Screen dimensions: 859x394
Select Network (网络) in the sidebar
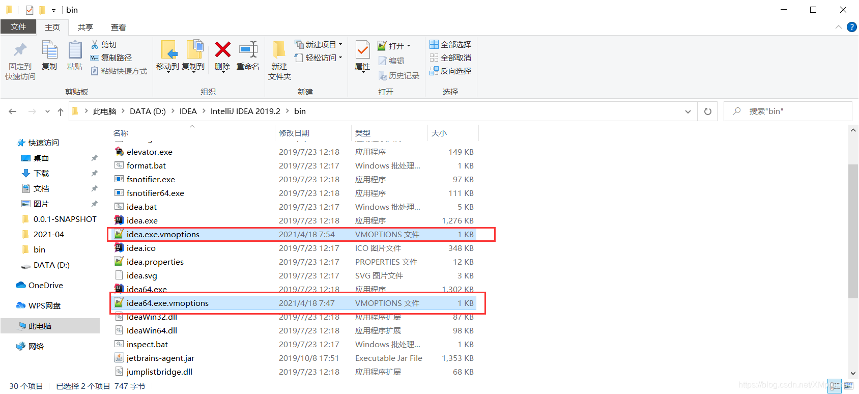(36, 347)
